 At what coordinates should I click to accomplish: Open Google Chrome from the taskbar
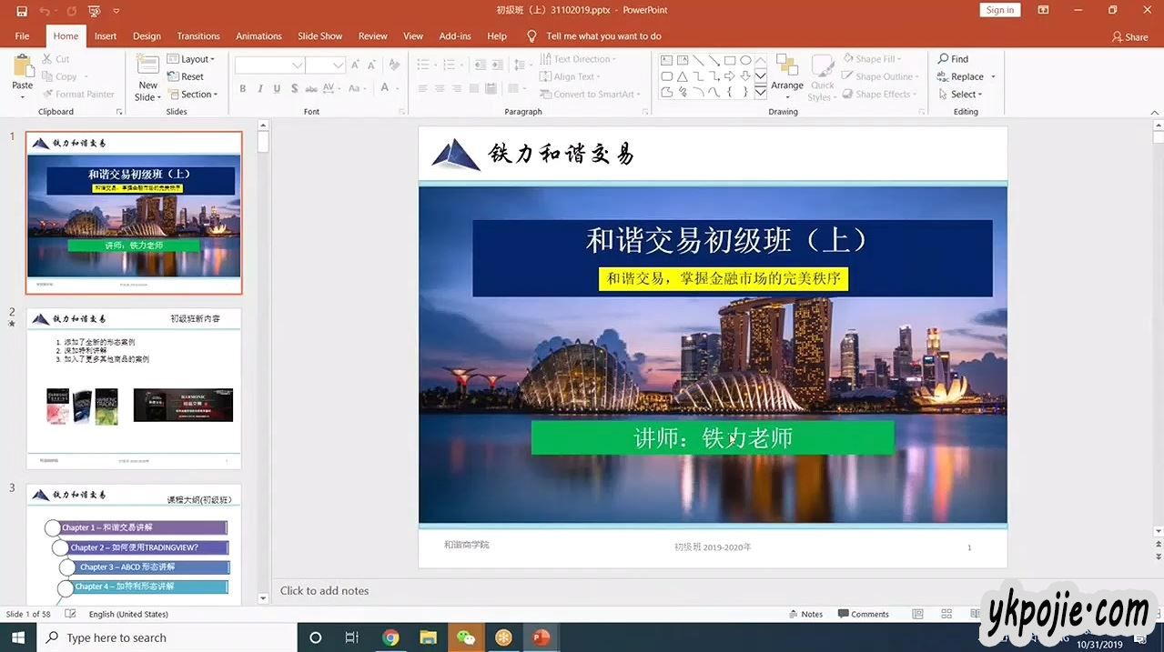pyautogui.click(x=390, y=637)
